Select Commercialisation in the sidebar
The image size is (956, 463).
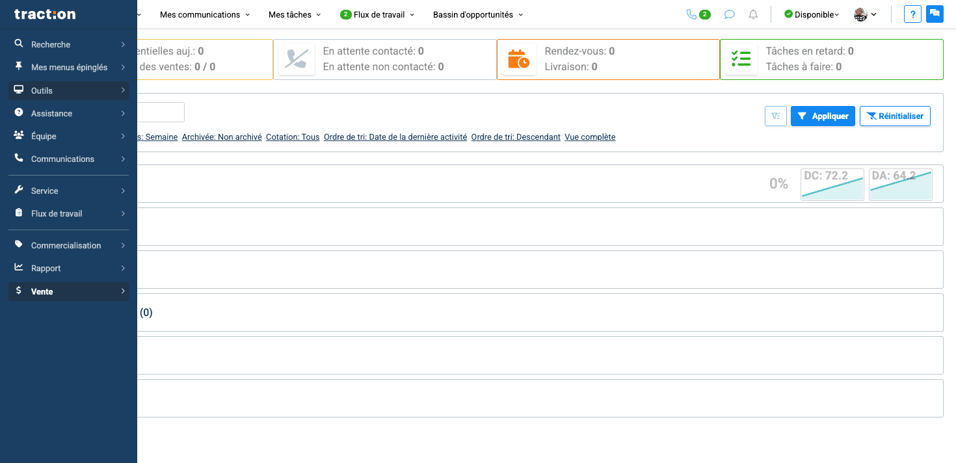68,245
